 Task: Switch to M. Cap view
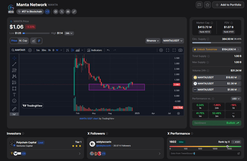(23, 41)
